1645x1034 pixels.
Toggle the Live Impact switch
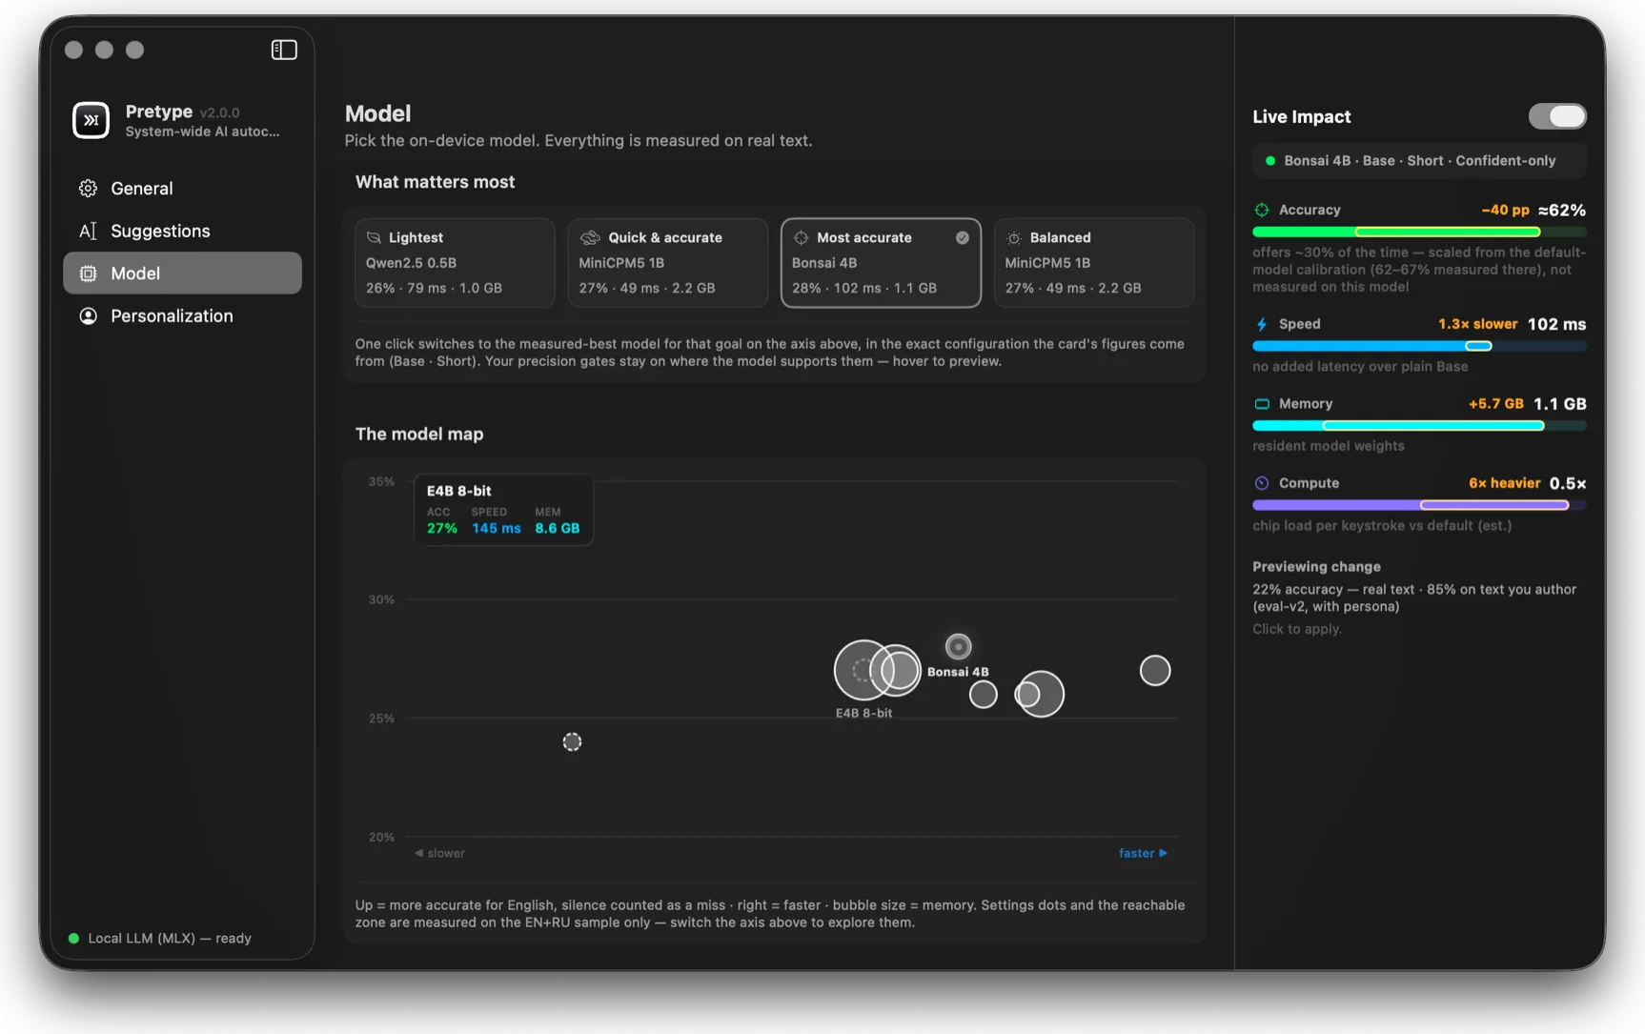click(x=1557, y=116)
